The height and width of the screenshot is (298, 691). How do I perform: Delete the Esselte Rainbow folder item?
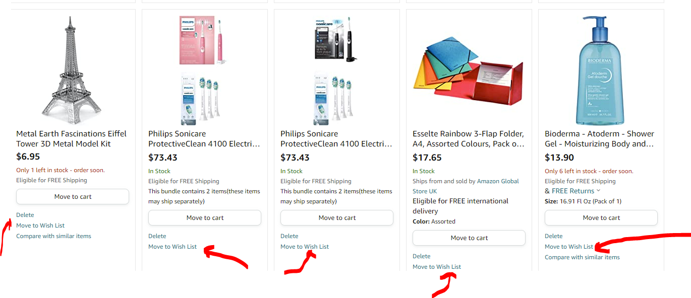(x=422, y=256)
